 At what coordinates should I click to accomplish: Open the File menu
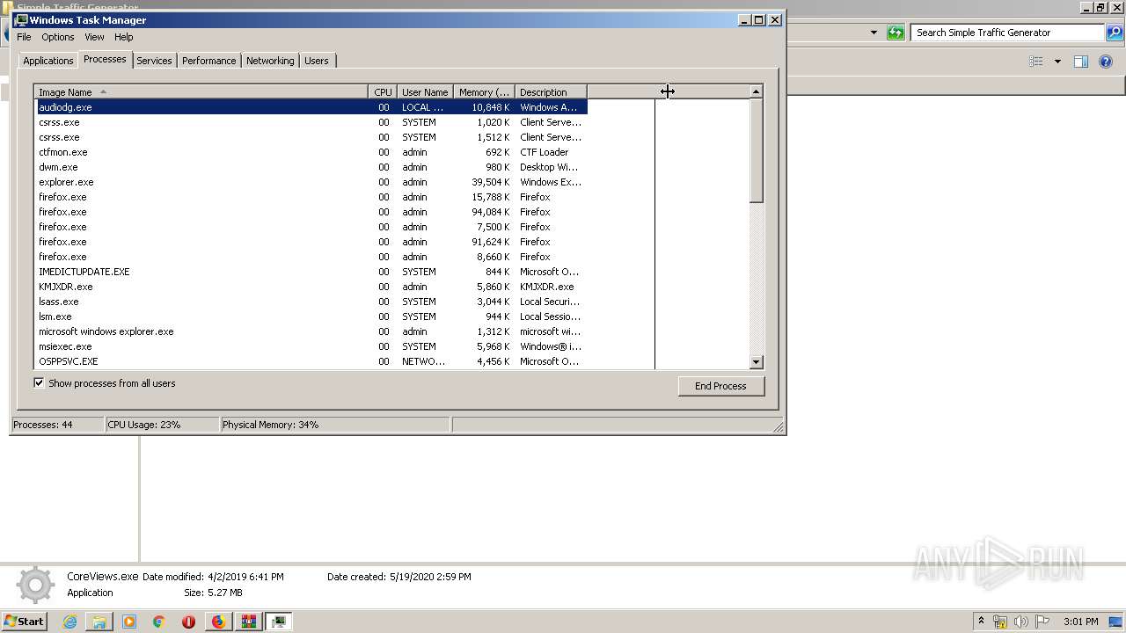point(24,37)
